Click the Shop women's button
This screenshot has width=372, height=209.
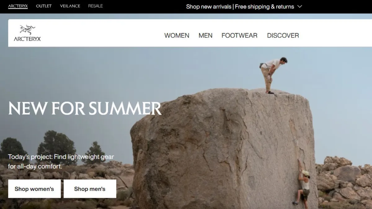pyautogui.click(x=34, y=189)
